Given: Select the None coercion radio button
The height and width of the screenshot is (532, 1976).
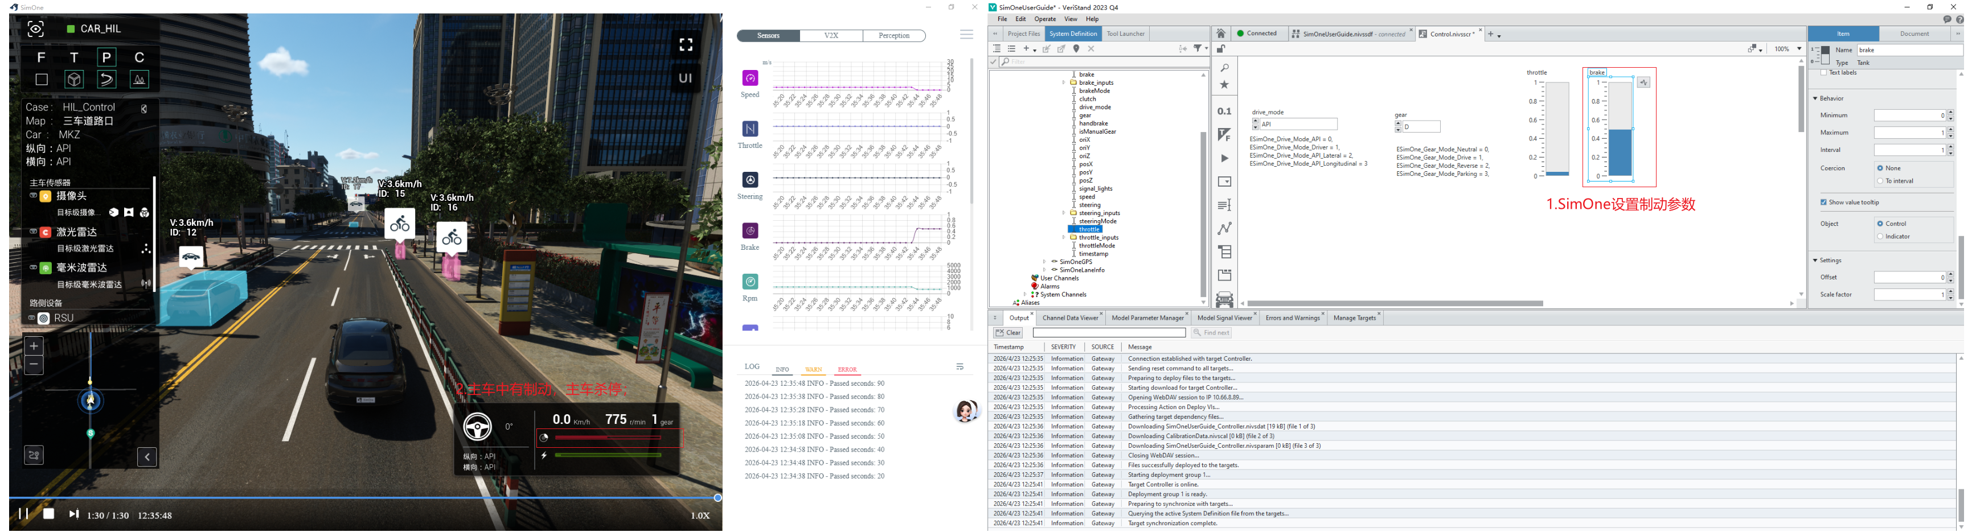Looking at the screenshot, I should point(1880,168).
